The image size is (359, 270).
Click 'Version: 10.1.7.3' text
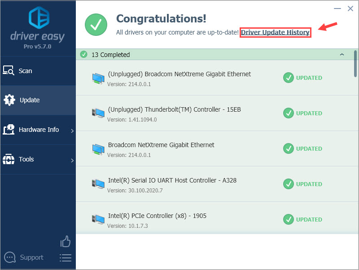tap(127, 226)
